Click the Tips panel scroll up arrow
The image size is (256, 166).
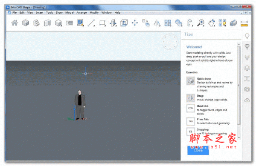[x=239, y=44]
